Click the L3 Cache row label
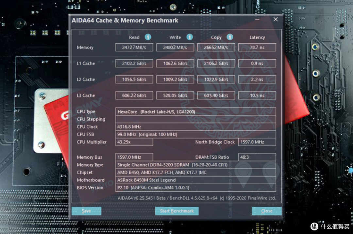This screenshot has height=234, width=353. tap(86, 95)
